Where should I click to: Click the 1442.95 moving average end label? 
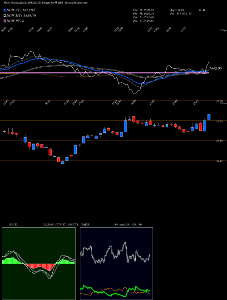215,68
